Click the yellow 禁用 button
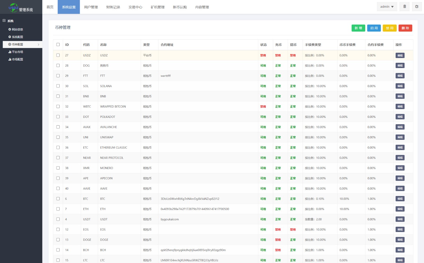This screenshot has height=263, width=424. coord(389,28)
